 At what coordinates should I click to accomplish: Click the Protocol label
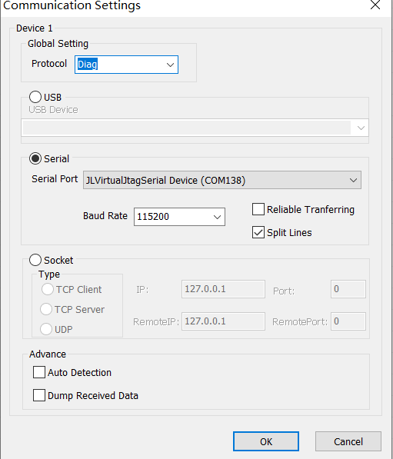click(49, 64)
